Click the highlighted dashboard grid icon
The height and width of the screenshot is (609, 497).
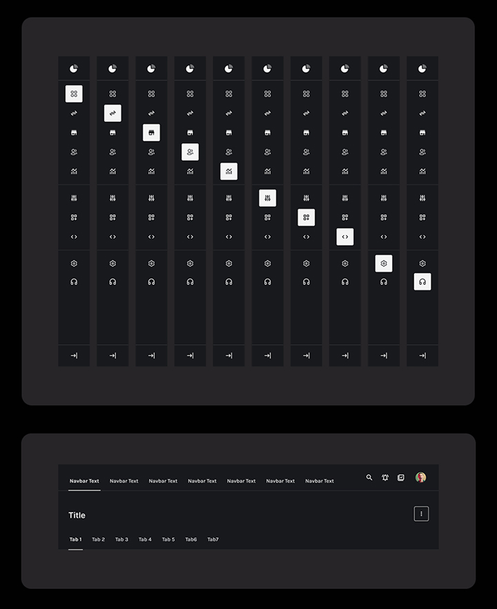point(74,94)
